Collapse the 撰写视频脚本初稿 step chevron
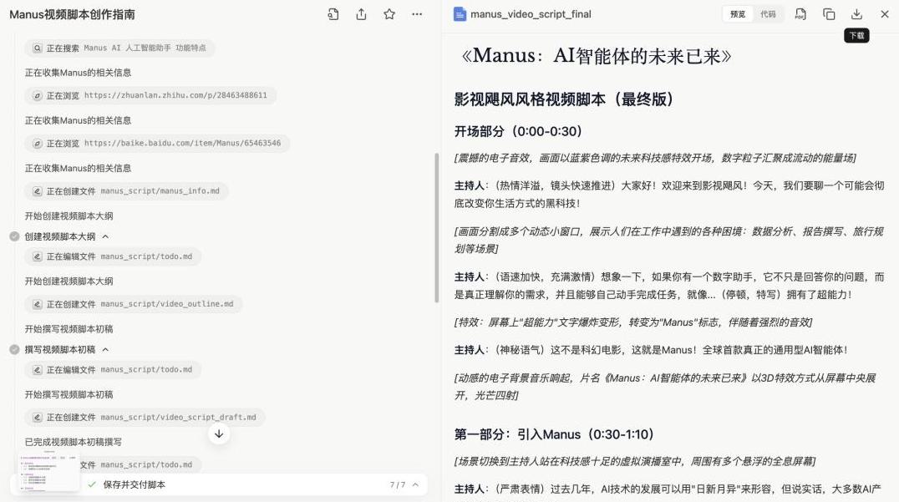Screen dimensions: 899x502 point(105,350)
